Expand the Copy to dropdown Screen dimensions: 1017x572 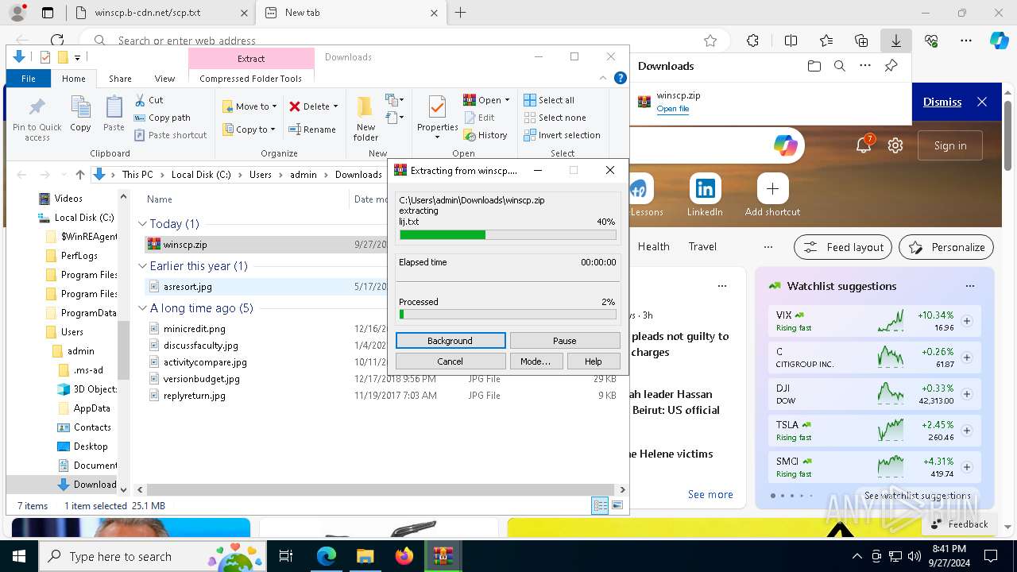coord(273,129)
